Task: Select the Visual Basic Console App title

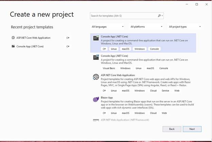Action: tap(114, 56)
